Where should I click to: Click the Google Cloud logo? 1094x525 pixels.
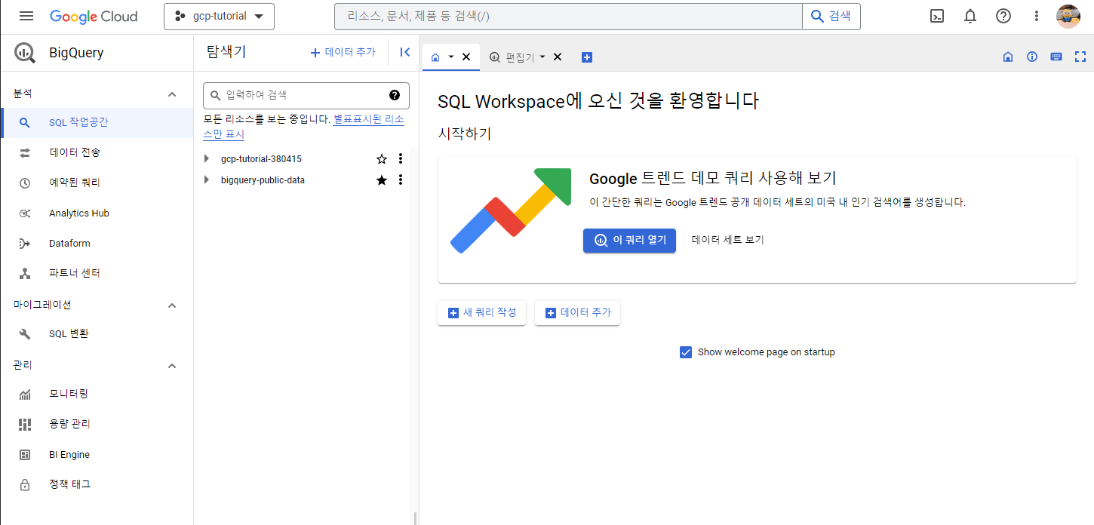[94, 16]
